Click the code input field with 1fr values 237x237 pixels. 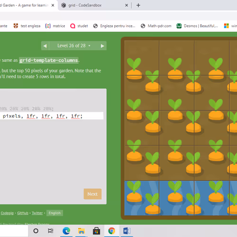(52, 116)
